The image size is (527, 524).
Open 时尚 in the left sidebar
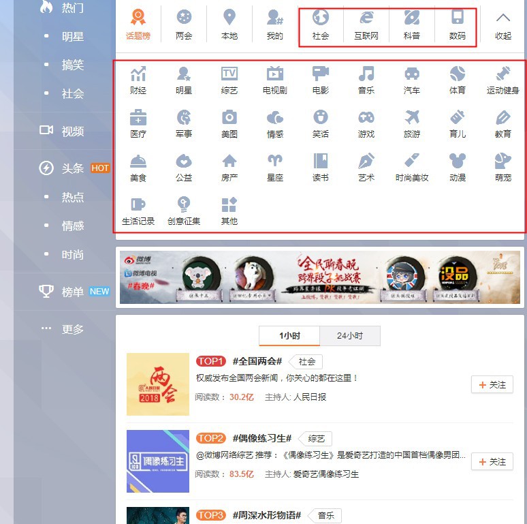[x=73, y=254]
